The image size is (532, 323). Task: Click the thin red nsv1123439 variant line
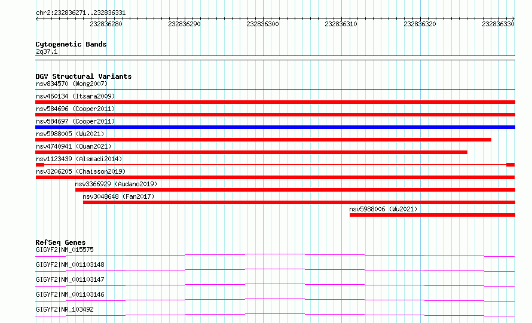tap(275, 165)
